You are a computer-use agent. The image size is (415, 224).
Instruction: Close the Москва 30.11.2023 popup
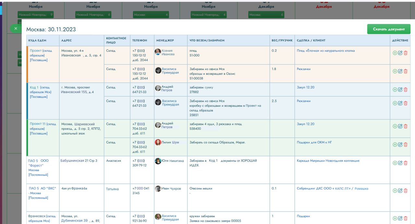point(16,29)
